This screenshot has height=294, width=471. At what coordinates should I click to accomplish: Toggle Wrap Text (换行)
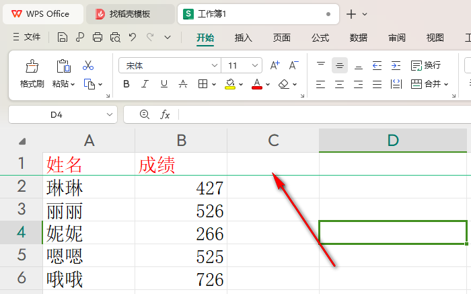point(426,65)
